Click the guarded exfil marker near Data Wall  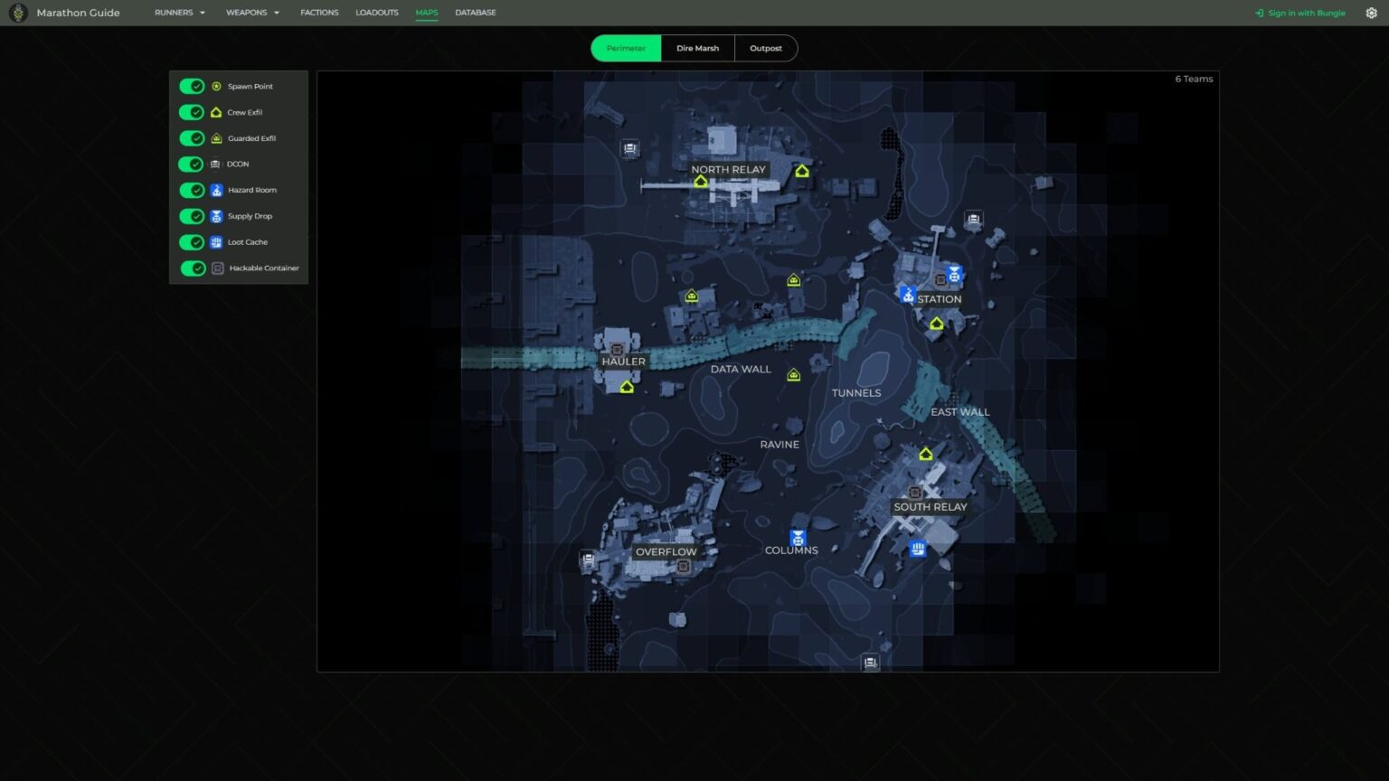tap(793, 375)
